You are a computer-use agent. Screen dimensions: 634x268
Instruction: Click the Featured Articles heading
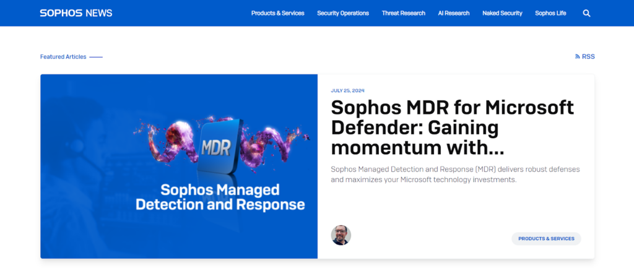coord(63,57)
